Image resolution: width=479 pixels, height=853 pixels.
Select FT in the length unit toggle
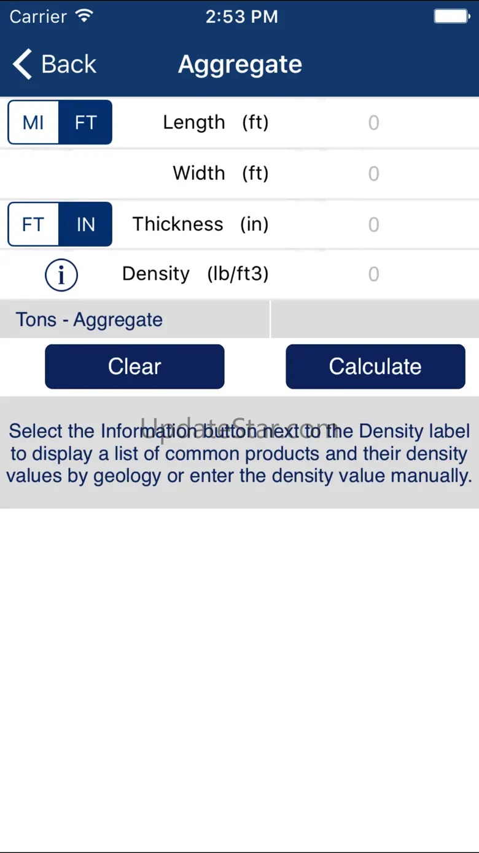coord(85,122)
